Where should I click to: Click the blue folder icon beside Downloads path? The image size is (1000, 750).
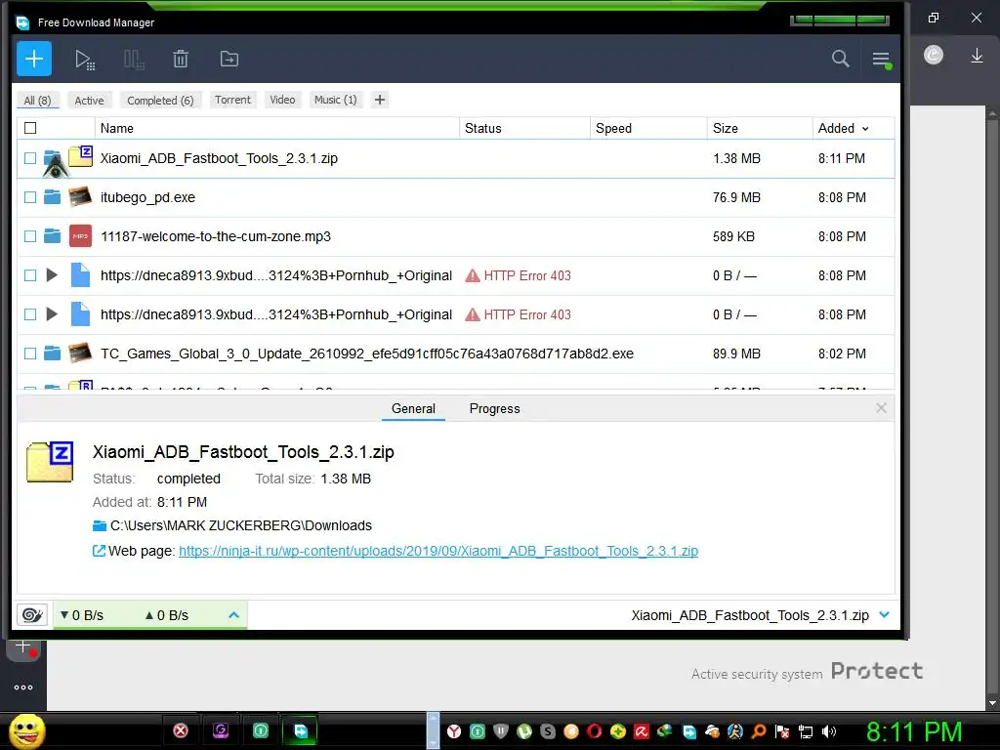100,525
